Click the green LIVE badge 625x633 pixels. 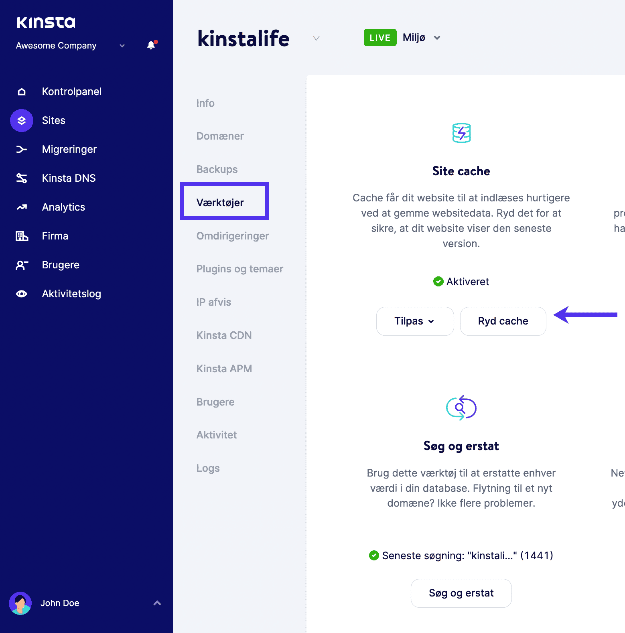click(380, 38)
